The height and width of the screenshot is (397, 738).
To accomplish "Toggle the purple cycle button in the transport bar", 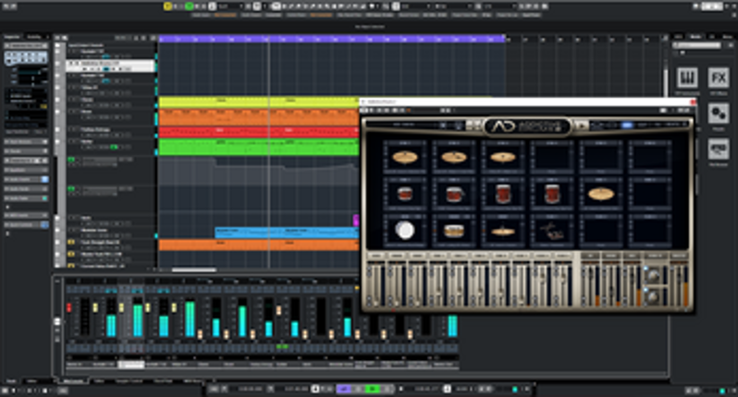I will point(344,389).
